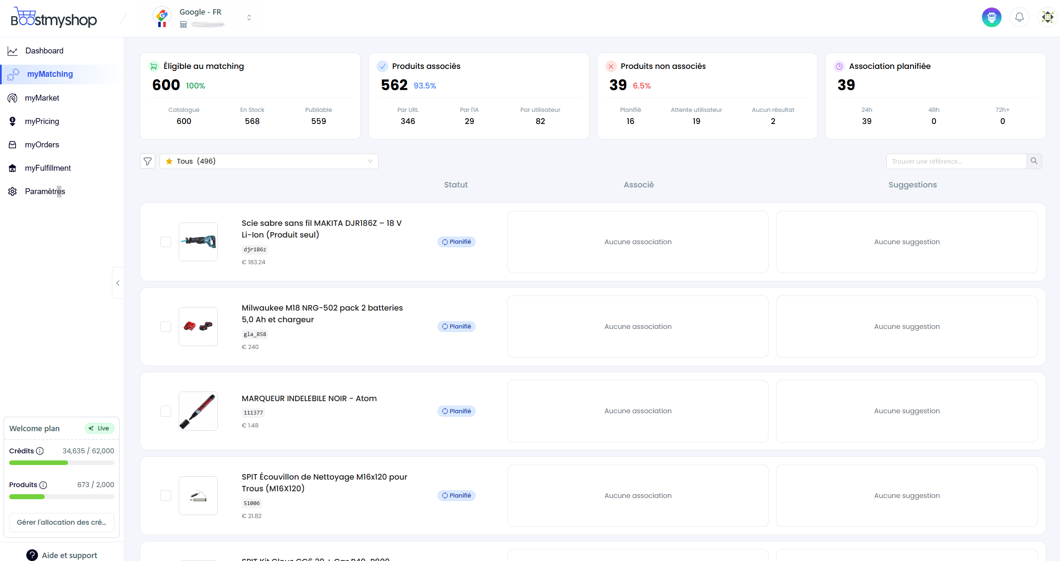Click the gla_858 reference tag

pos(255,334)
